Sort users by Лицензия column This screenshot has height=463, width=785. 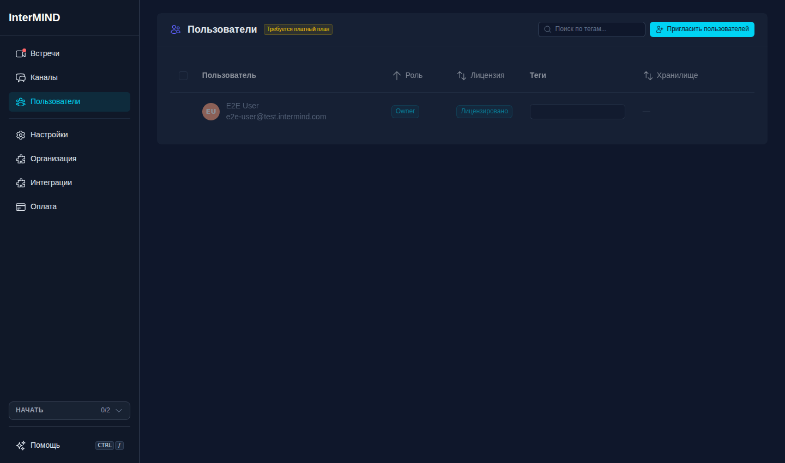pyautogui.click(x=481, y=75)
